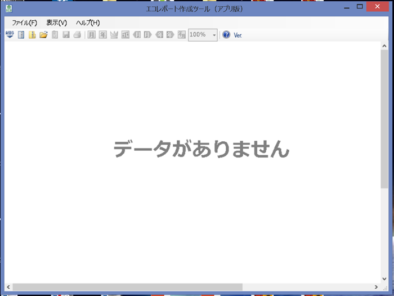Click the Ver. version info button
Image resolution: width=394 pixels, height=296 pixels.
click(x=238, y=35)
